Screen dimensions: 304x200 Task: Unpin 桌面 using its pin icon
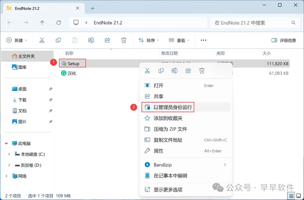click(x=50, y=89)
